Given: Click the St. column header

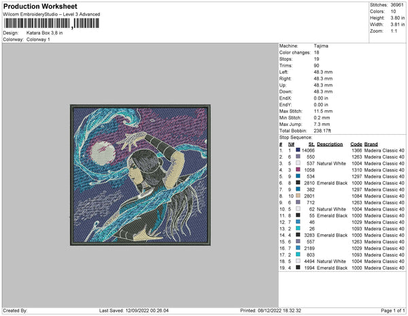Looking at the screenshot, I should coord(311,144).
